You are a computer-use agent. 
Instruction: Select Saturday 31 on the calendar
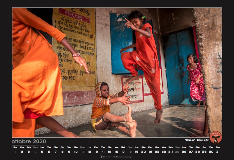218,151
